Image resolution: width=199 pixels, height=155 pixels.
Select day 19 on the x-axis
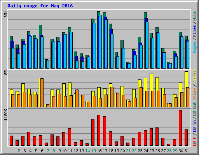(117, 151)
